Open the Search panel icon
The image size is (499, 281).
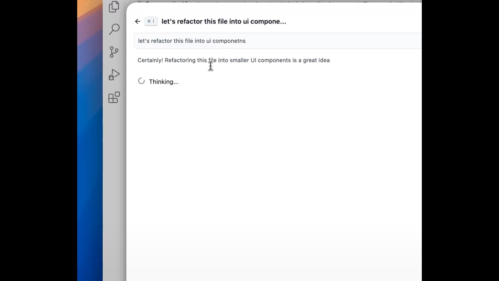pyautogui.click(x=114, y=29)
